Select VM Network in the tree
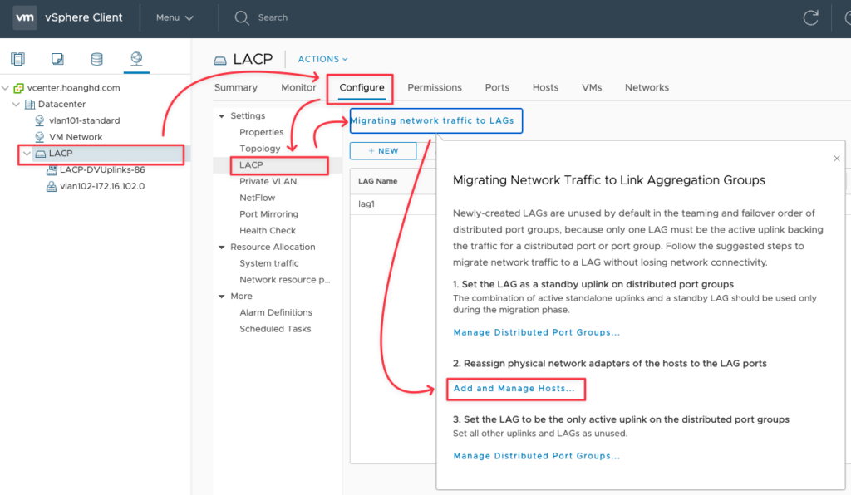Image resolution: width=851 pixels, height=495 pixels. [x=76, y=137]
